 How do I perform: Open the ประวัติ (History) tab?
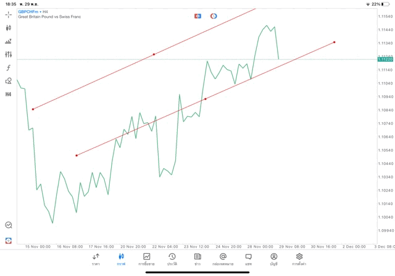[x=172, y=259]
